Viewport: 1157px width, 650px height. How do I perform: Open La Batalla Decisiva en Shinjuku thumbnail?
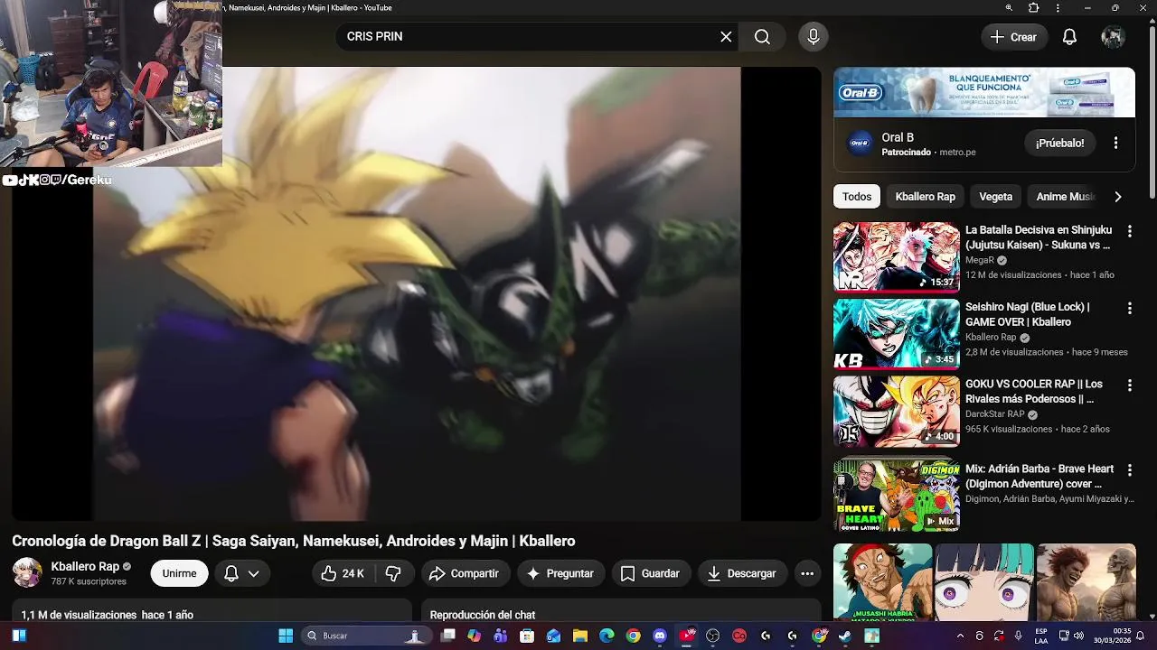[x=896, y=257]
